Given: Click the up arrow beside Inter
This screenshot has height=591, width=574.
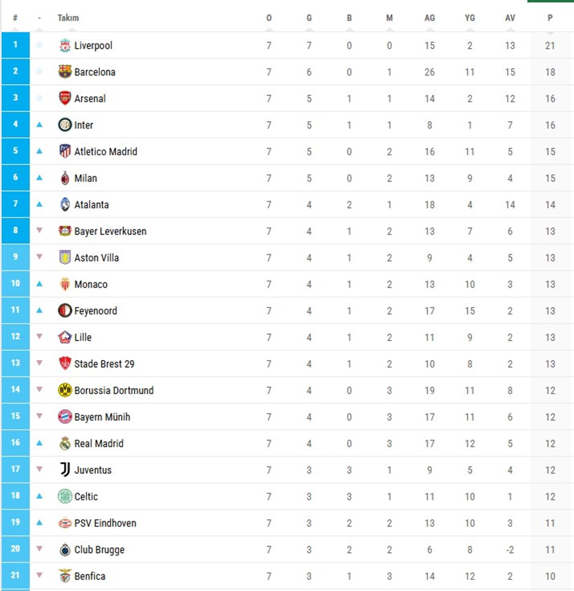Looking at the screenshot, I should (40, 125).
